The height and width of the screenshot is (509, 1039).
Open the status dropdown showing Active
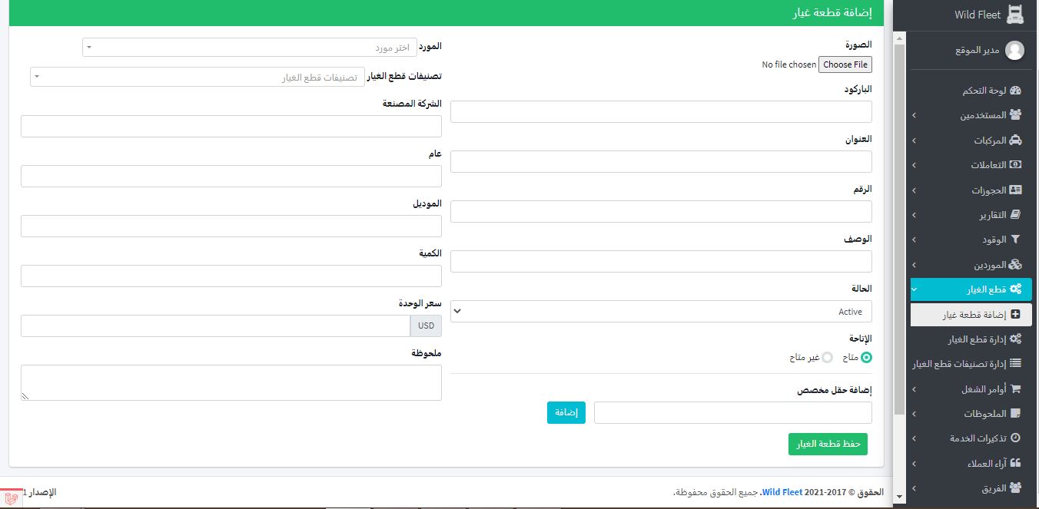coord(661,312)
